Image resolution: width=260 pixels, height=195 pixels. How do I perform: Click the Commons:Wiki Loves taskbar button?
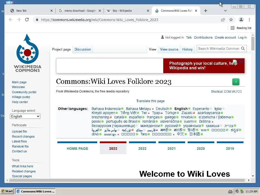pos(35,191)
